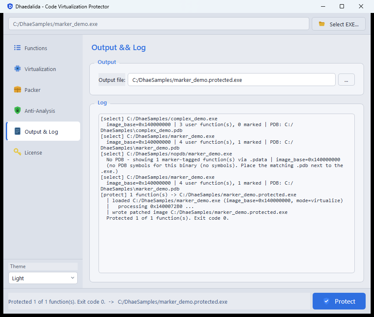Open the Theme dropdown showing Light
Screen dimensions: 374x317
tap(43, 278)
